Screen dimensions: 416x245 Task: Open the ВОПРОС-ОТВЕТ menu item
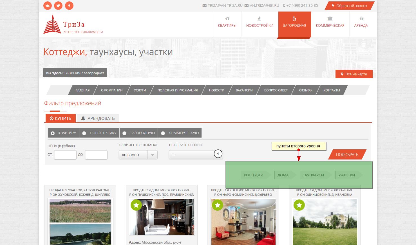pyautogui.click(x=276, y=90)
